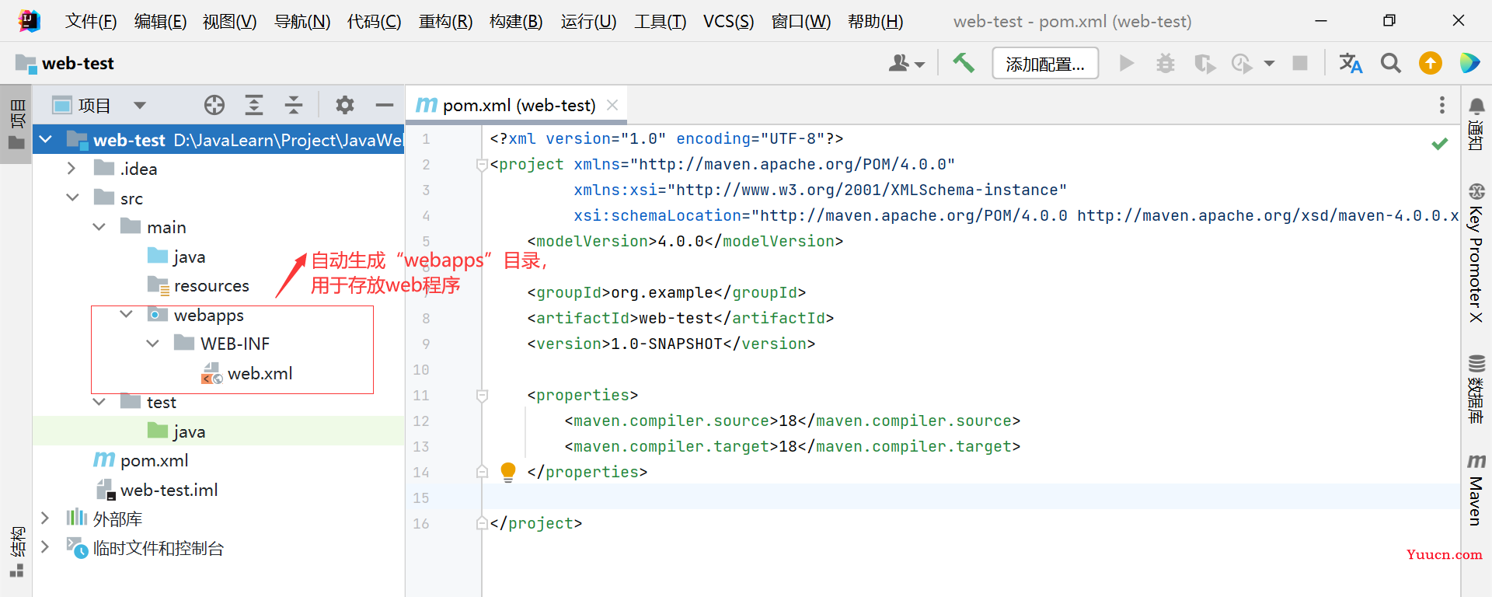The image size is (1492, 597).
Task: Open the 视图(V) menu
Action: pos(229,21)
